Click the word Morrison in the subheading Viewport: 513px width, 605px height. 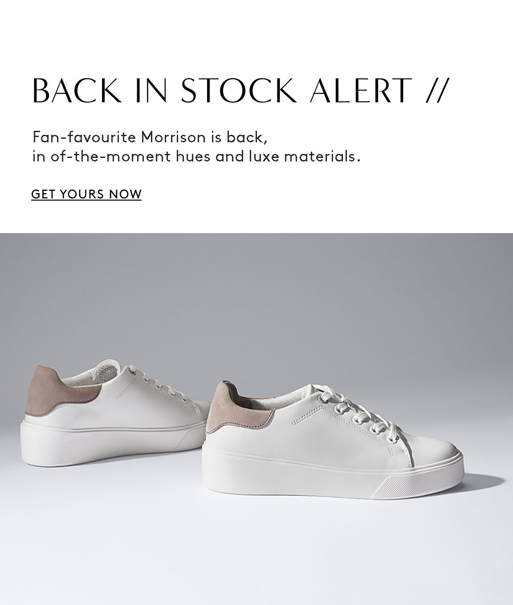click(172, 137)
